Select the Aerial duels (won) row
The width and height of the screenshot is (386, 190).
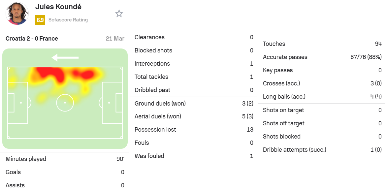tap(194, 116)
